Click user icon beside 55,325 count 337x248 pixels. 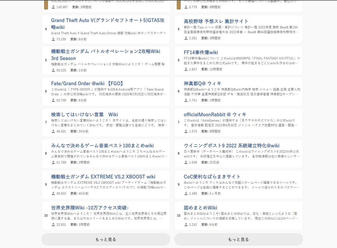(x=53, y=70)
